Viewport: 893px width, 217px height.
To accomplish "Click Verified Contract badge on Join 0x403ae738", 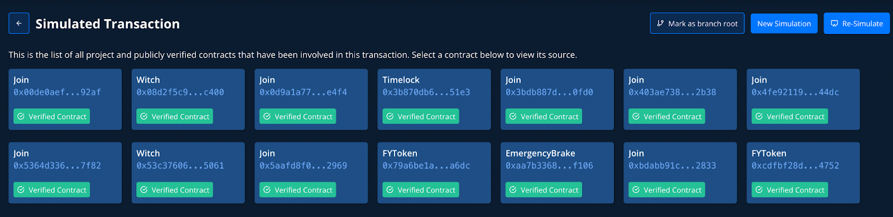I will pos(666,117).
